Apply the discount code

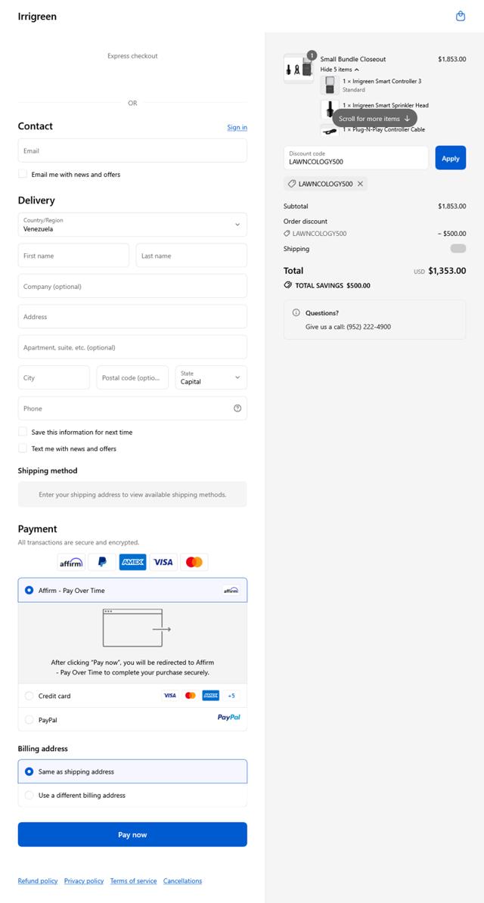pyautogui.click(x=451, y=158)
